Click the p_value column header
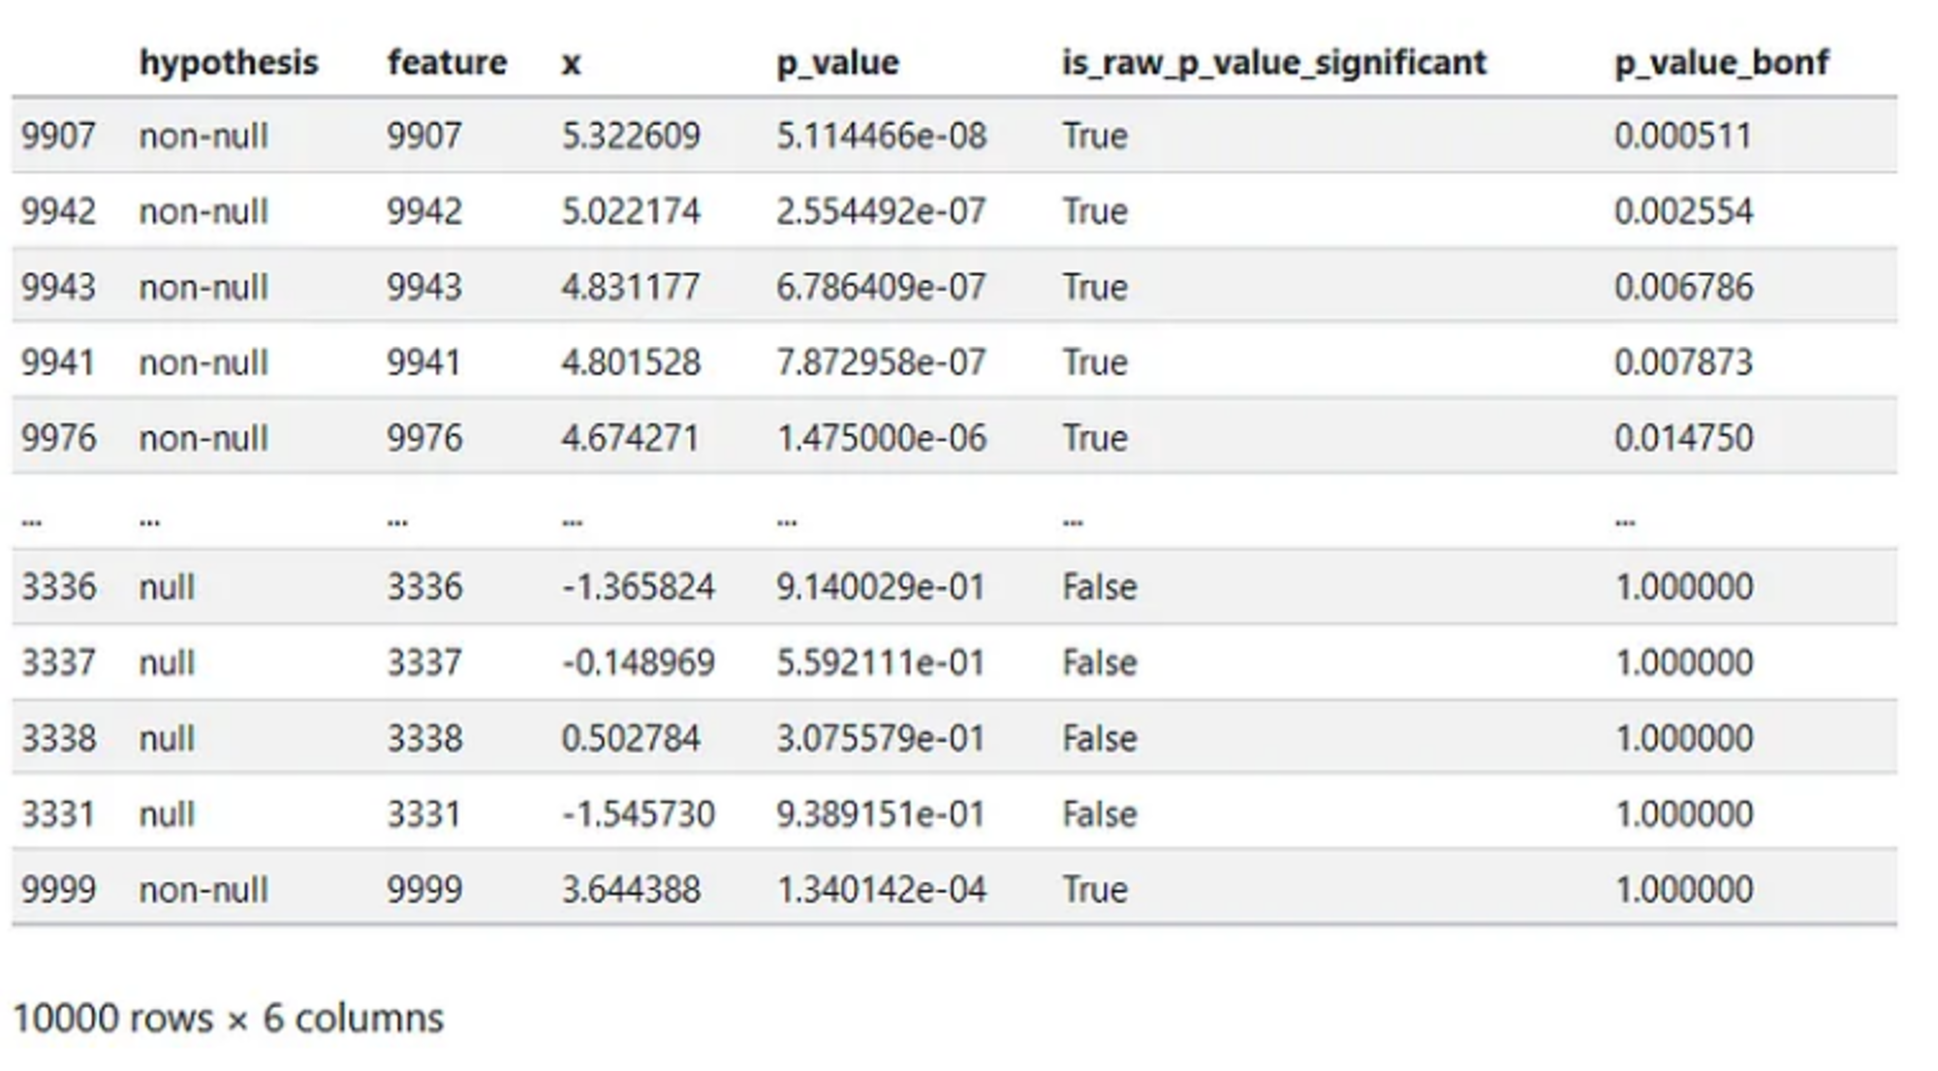This screenshot has width=1938, height=1071. [837, 63]
